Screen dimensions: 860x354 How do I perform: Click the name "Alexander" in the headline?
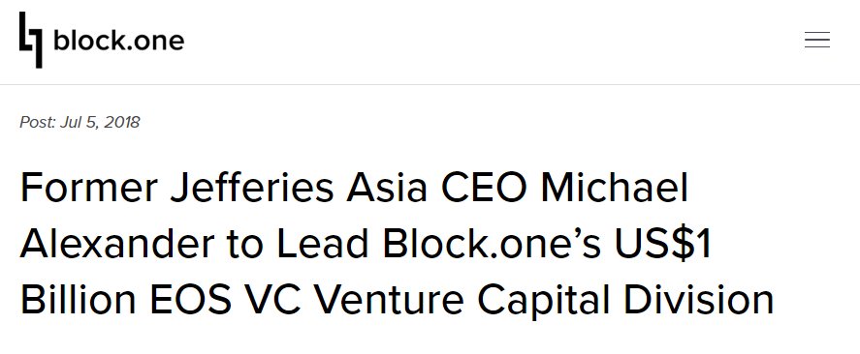tap(117, 244)
